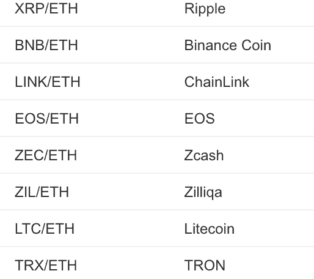Click the TRON coin name
Viewport: 314px width, 279px height.
coord(205,266)
